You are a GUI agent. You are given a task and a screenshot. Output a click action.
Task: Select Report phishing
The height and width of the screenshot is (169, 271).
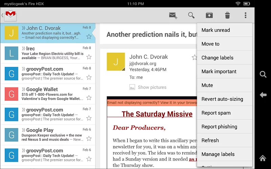pyautogui.click(x=225, y=126)
